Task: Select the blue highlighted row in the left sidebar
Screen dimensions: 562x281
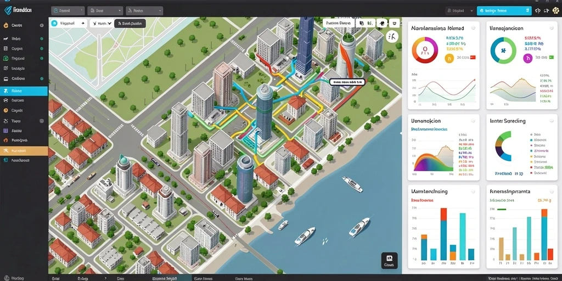Action: [24, 91]
